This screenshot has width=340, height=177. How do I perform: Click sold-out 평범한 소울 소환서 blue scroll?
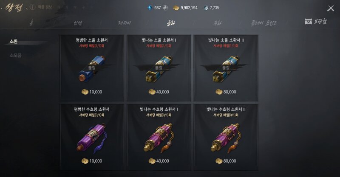pyautogui.click(x=92, y=68)
